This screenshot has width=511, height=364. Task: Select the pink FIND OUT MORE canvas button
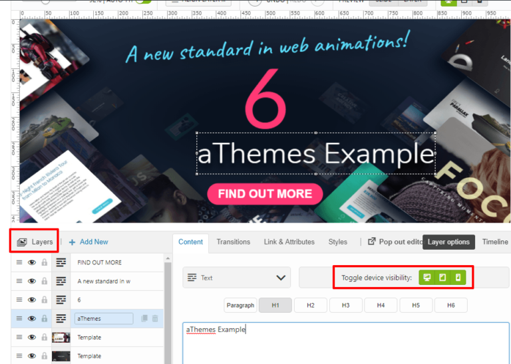tap(265, 194)
